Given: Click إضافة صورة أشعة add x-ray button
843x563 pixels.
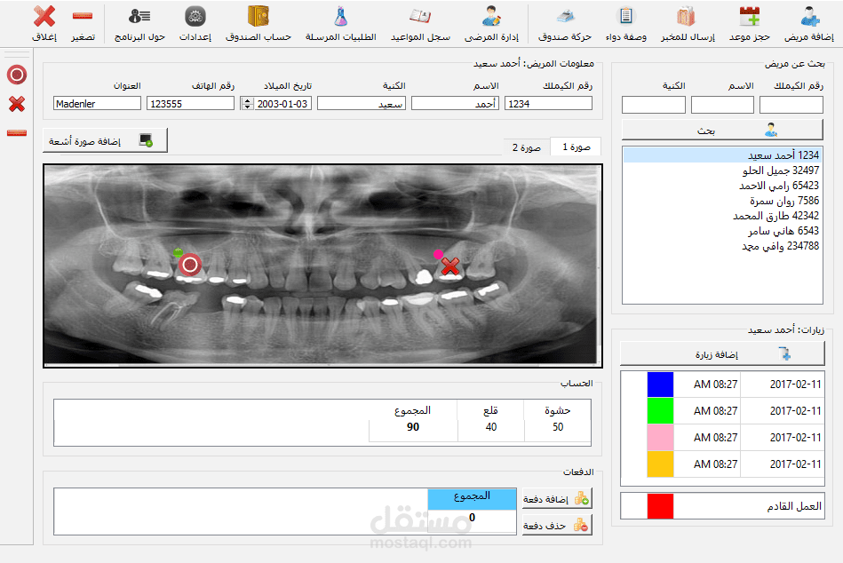Looking at the screenshot, I should [x=105, y=140].
